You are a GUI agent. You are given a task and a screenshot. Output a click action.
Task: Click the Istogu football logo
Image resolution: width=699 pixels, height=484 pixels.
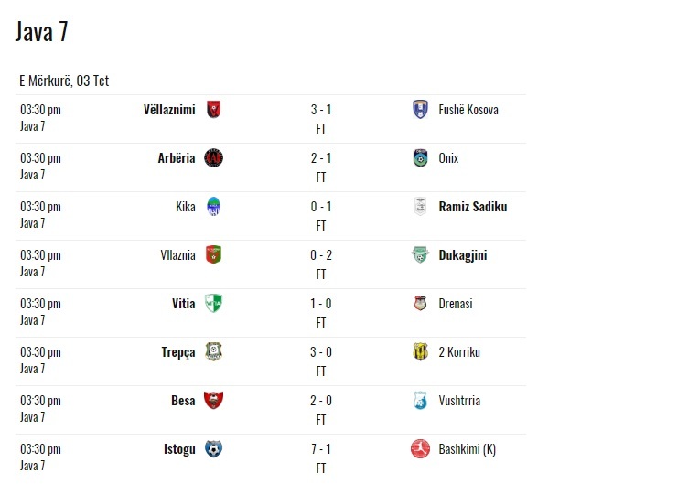click(x=213, y=449)
